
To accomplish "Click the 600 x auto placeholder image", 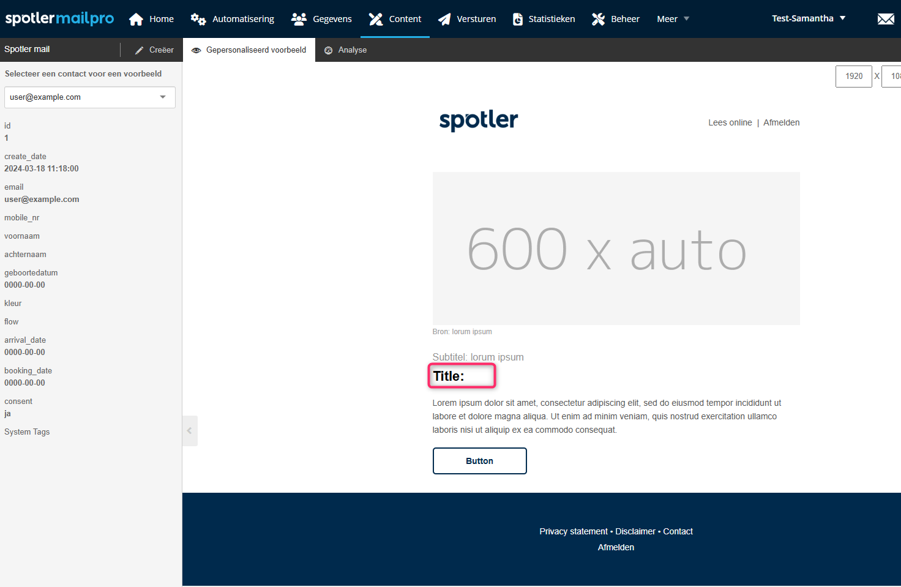I will [616, 249].
